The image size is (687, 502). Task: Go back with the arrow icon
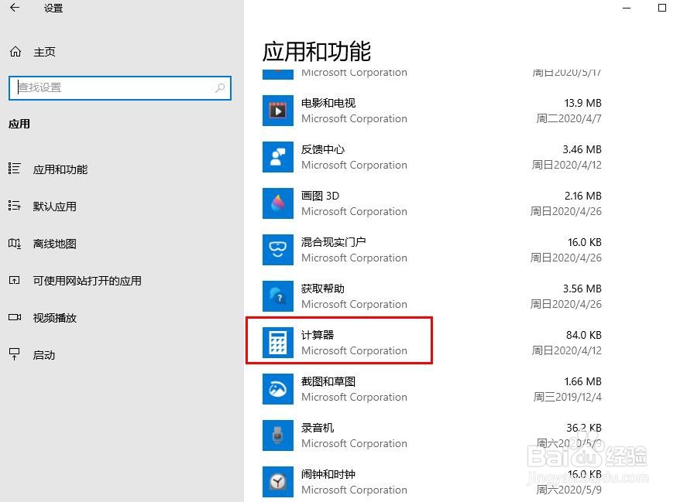coord(15,8)
